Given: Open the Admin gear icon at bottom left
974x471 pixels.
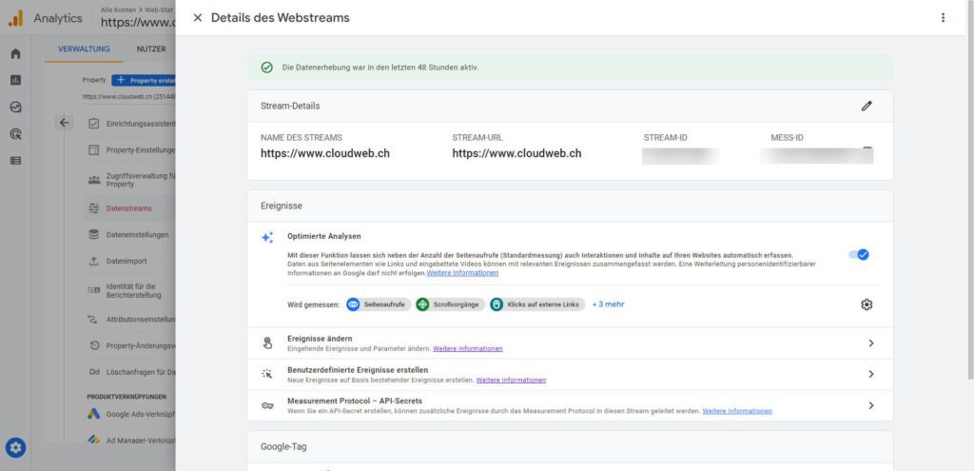Looking at the screenshot, I should (x=15, y=447).
